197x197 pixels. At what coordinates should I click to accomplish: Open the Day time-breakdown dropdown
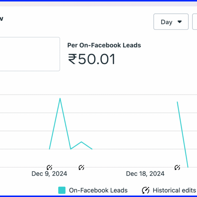coord(171,22)
